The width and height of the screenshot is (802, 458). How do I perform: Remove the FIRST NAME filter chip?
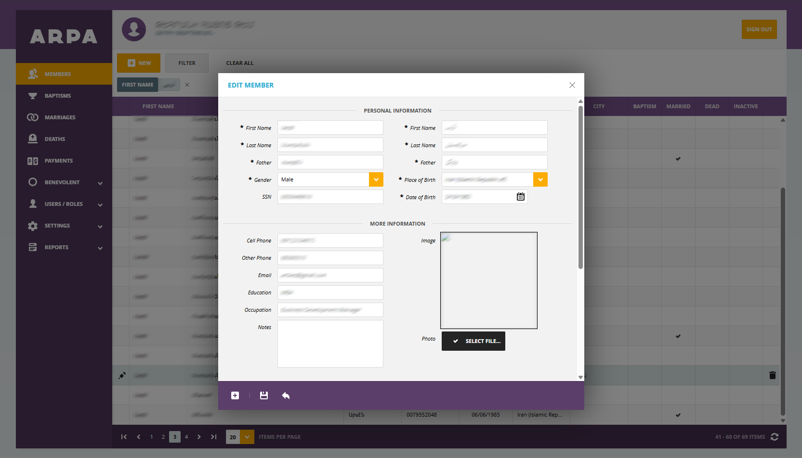click(187, 85)
